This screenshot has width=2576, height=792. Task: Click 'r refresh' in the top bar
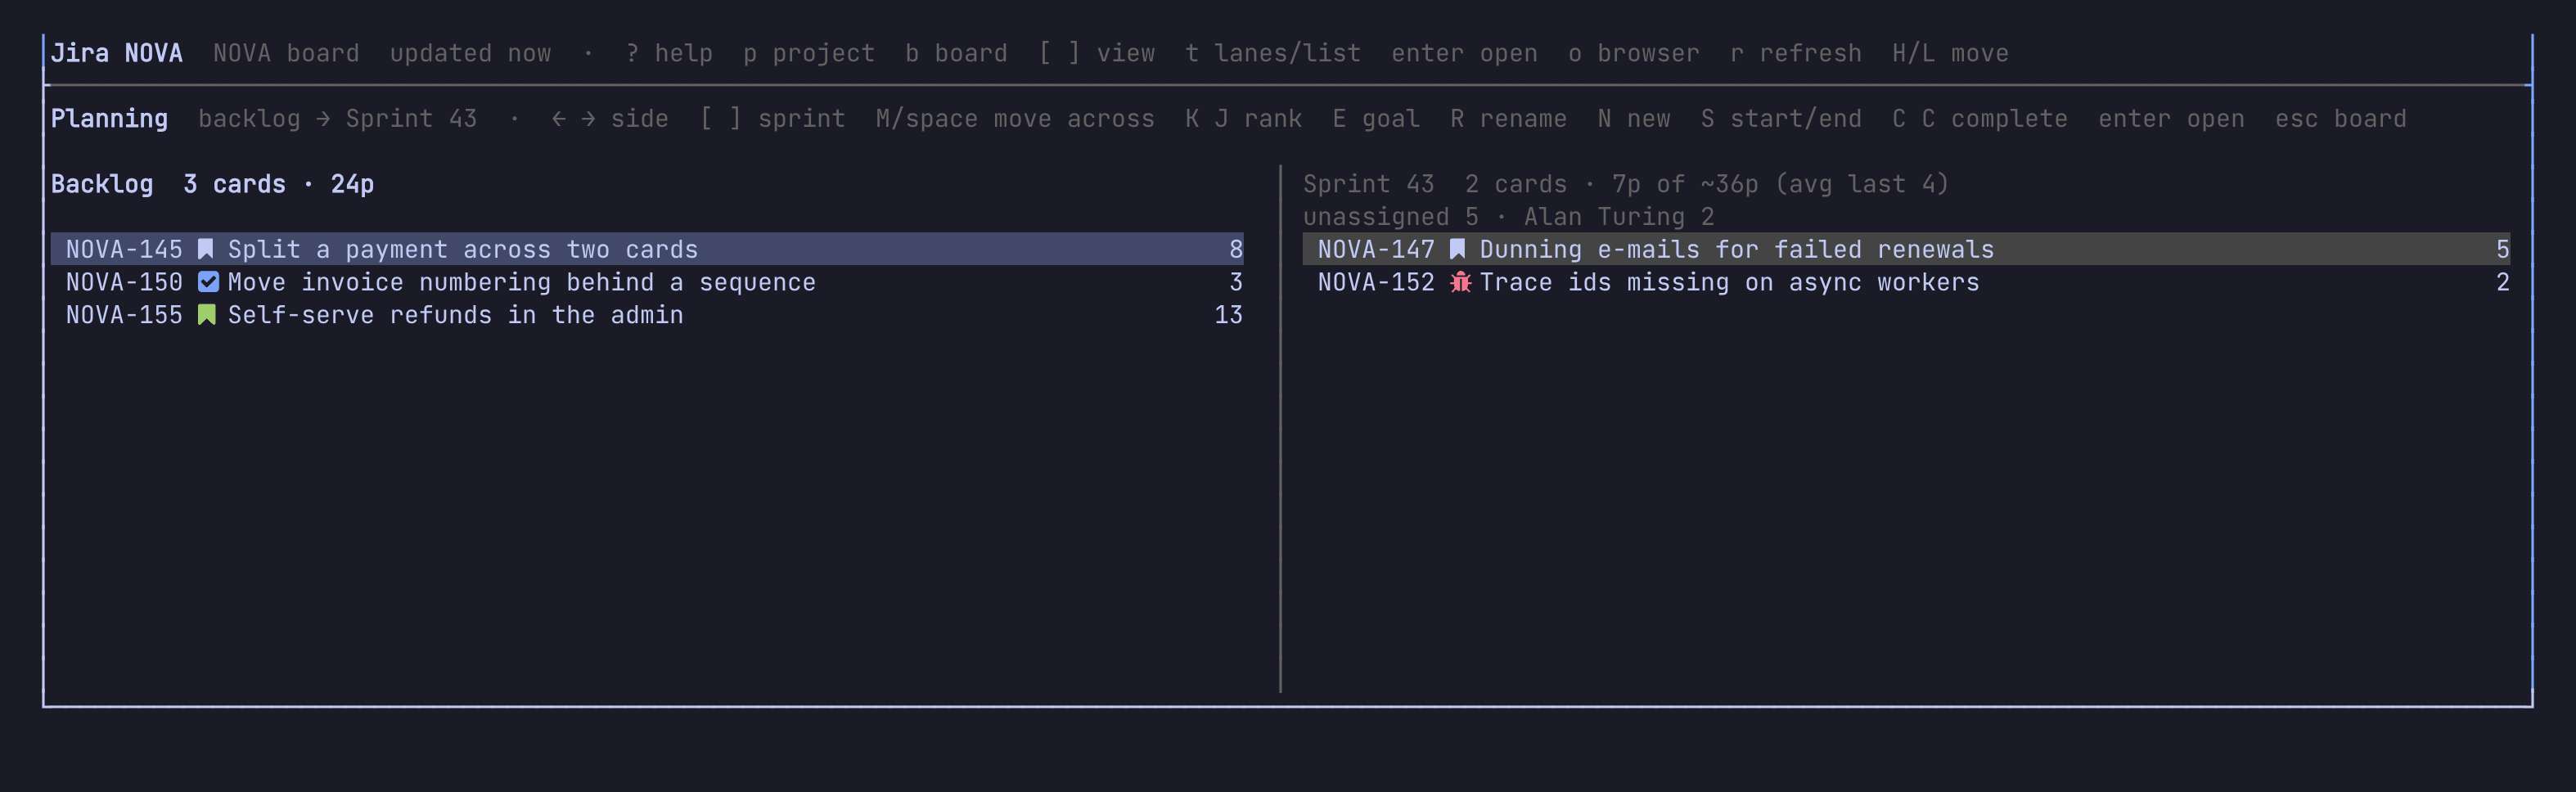click(1796, 53)
